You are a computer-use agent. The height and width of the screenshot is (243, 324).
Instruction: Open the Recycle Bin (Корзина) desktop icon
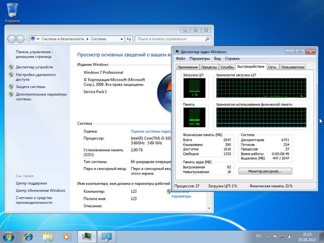tap(12, 12)
